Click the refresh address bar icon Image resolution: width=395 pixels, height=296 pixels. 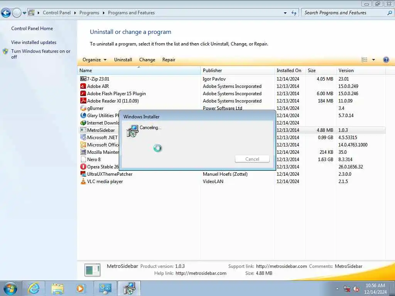294,13
